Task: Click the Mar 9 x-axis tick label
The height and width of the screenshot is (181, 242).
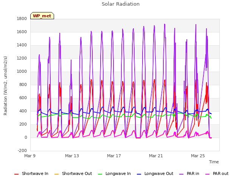Action: pos(30,156)
